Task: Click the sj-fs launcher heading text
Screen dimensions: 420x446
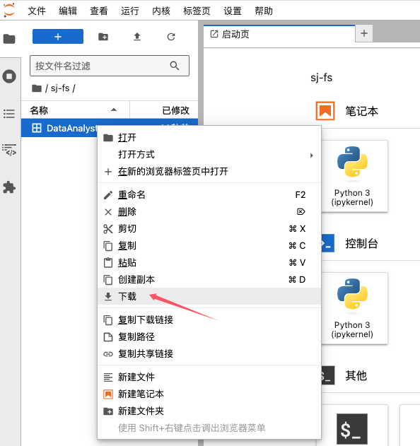Action: tap(321, 78)
